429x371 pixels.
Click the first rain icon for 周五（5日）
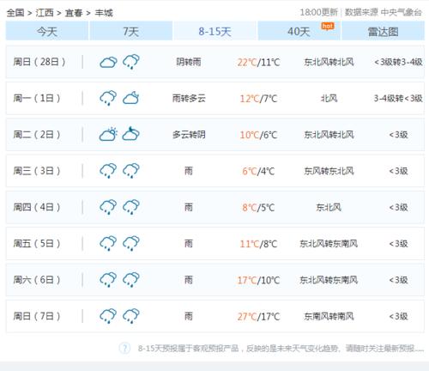[108, 243]
